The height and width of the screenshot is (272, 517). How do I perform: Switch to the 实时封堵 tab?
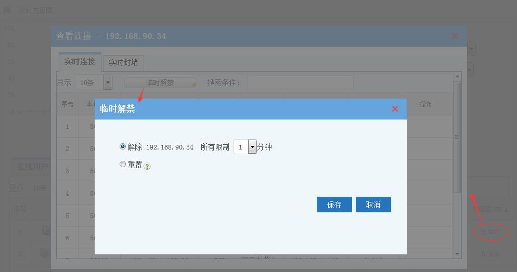[x=123, y=63]
